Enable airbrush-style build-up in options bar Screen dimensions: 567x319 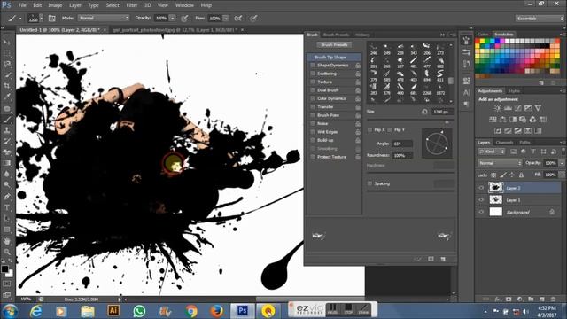[x=238, y=18]
